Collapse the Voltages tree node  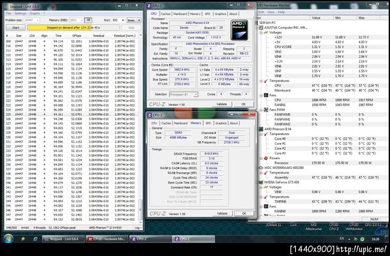click(x=261, y=32)
